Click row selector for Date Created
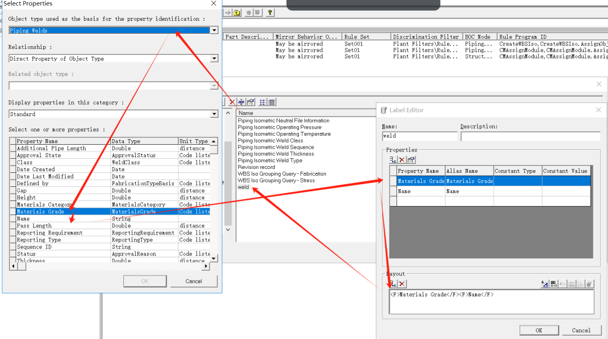 click(x=12, y=169)
